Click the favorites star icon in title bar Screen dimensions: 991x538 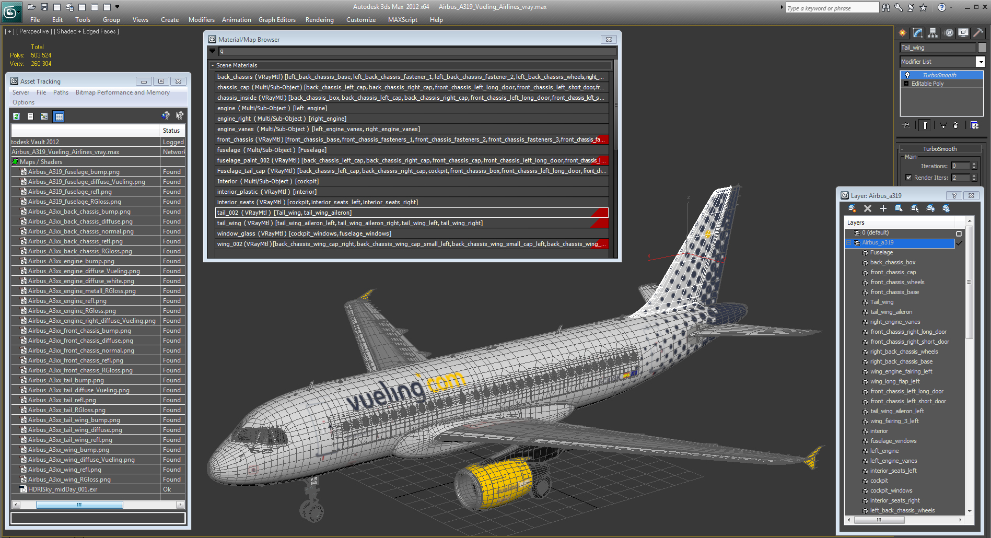tap(924, 7)
